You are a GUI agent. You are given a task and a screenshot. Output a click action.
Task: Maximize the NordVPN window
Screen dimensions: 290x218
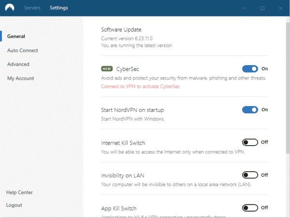[x=262, y=8]
